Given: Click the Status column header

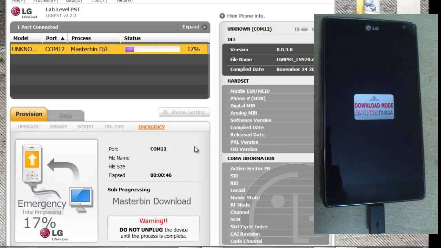Looking at the screenshot, I should point(165,38).
